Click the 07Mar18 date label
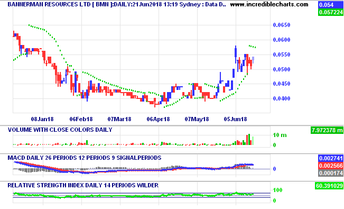 pyautogui.click(x=119, y=119)
